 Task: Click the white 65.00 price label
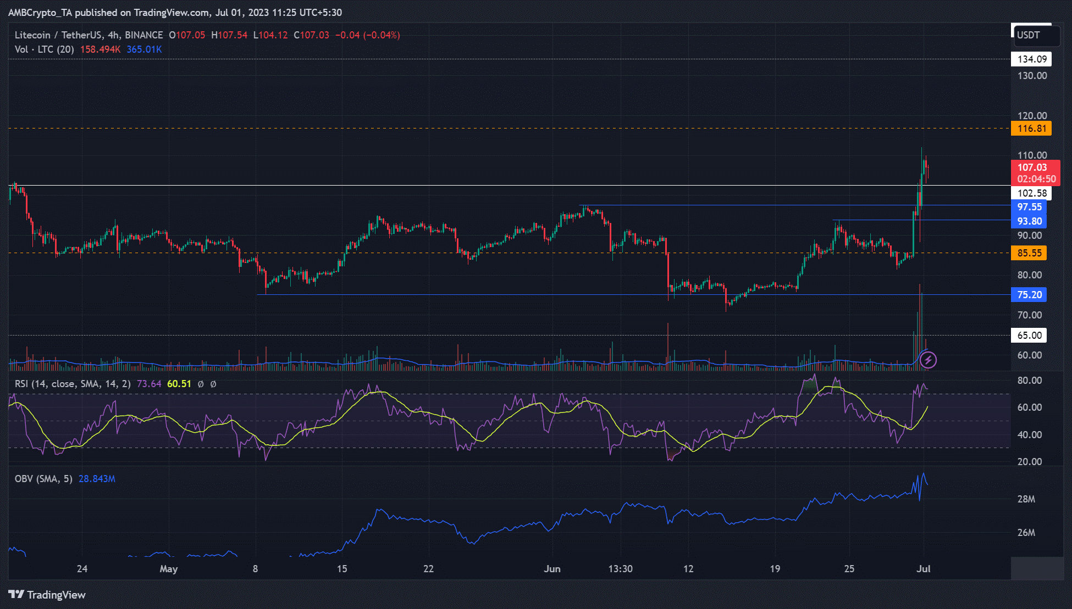click(x=1029, y=335)
